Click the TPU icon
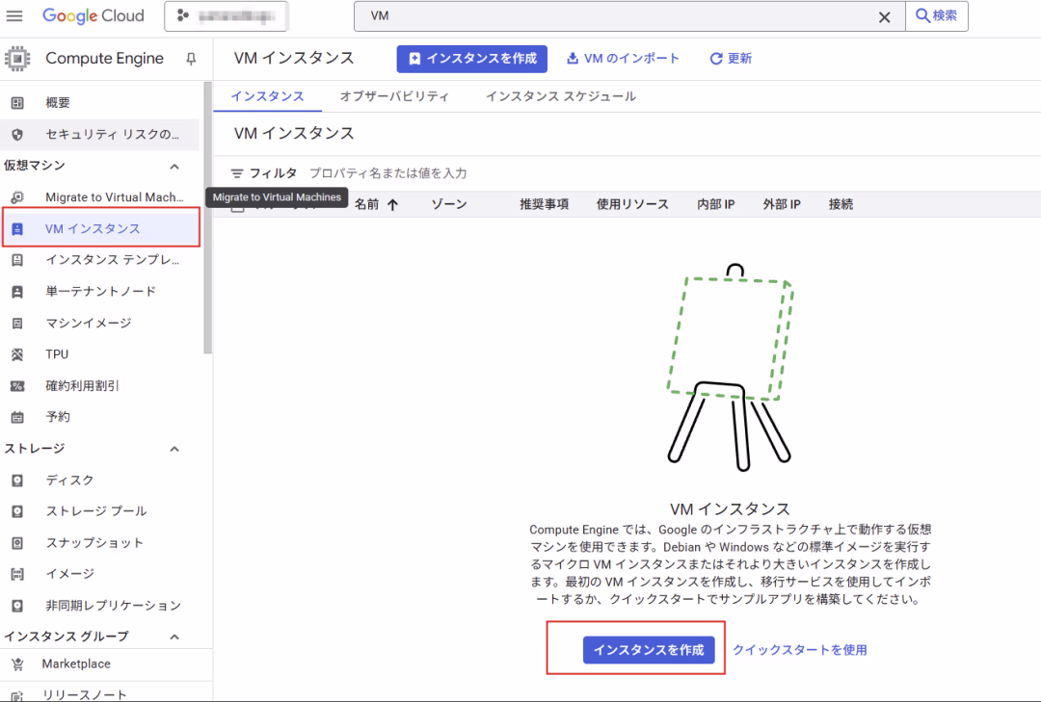The width and height of the screenshot is (1041, 702). (17, 355)
